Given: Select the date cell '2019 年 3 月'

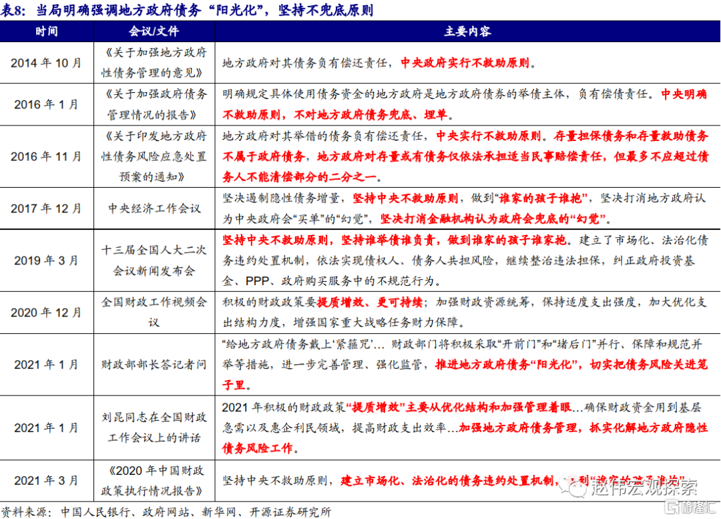Looking at the screenshot, I should pyautogui.click(x=47, y=261).
